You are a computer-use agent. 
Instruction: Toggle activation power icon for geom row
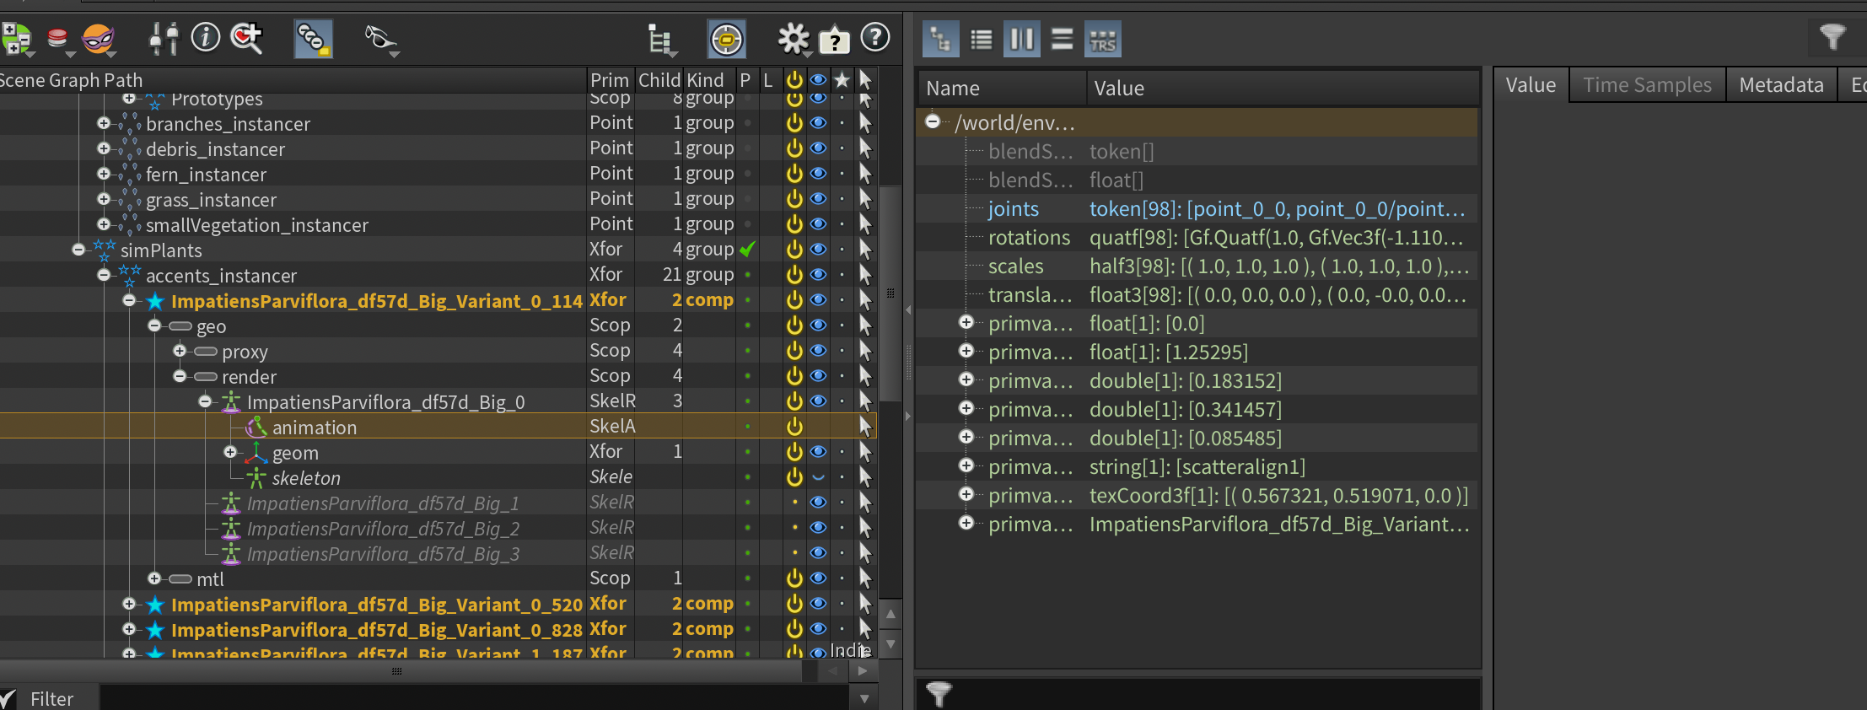(794, 452)
